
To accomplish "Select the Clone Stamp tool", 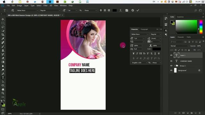I will [3, 50].
